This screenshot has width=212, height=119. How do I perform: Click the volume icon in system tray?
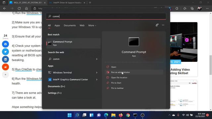(x=187, y=115)
